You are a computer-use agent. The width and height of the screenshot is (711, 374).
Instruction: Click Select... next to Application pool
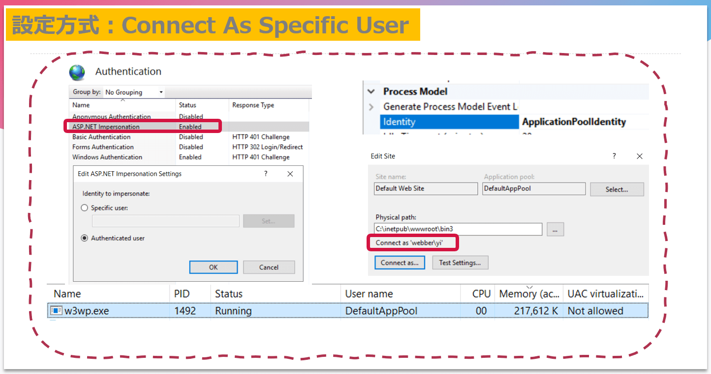[x=617, y=189]
